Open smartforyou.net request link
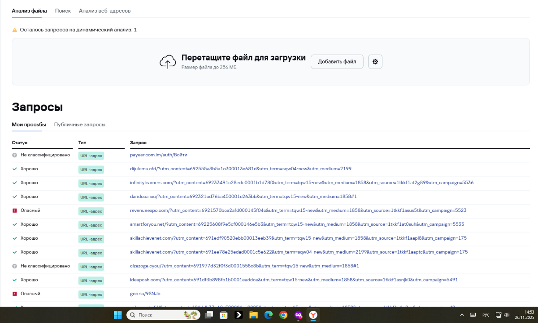The width and height of the screenshot is (538, 323). click(x=297, y=224)
